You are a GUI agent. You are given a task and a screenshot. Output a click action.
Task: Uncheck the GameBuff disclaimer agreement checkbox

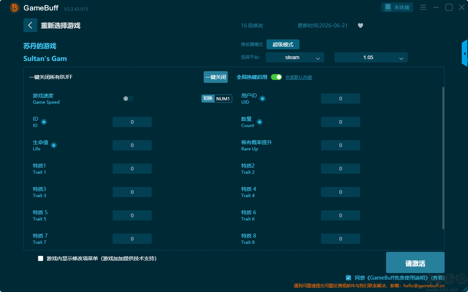coord(348,278)
